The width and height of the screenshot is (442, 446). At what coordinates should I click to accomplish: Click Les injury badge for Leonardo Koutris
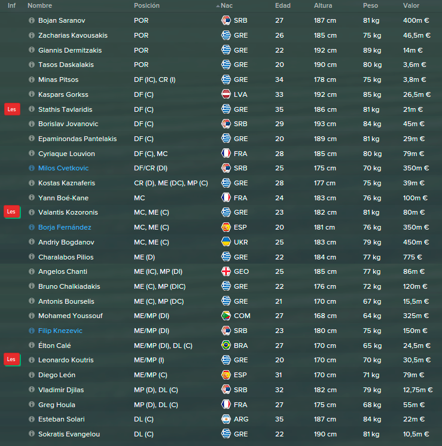tap(12, 359)
